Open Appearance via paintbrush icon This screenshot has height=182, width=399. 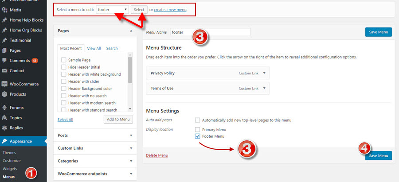tap(4, 141)
